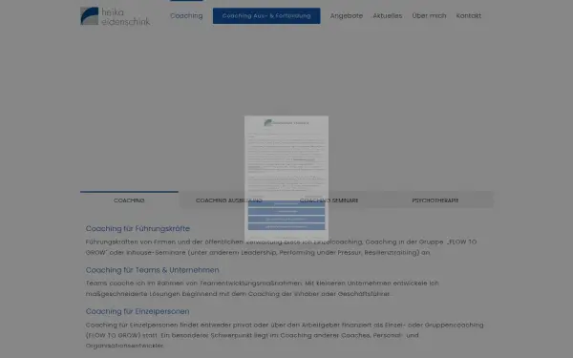This screenshot has height=358, width=573.
Task: Click the popup document in the page center
Action: tap(286, 179)
